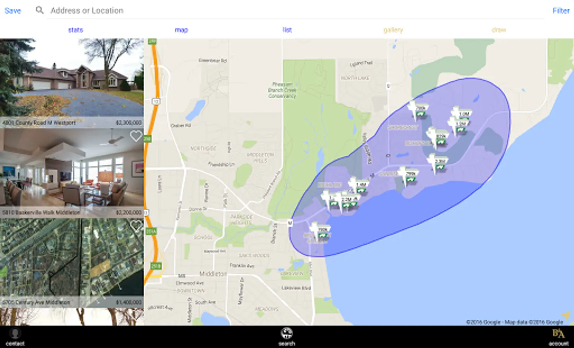Tap the my-location arrow on the map
This screenshot has height=348, width=574.
565,316
